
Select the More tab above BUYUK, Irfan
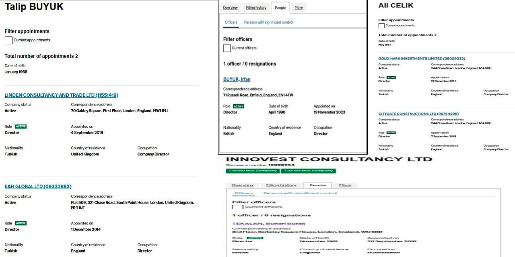coord(299,8)
